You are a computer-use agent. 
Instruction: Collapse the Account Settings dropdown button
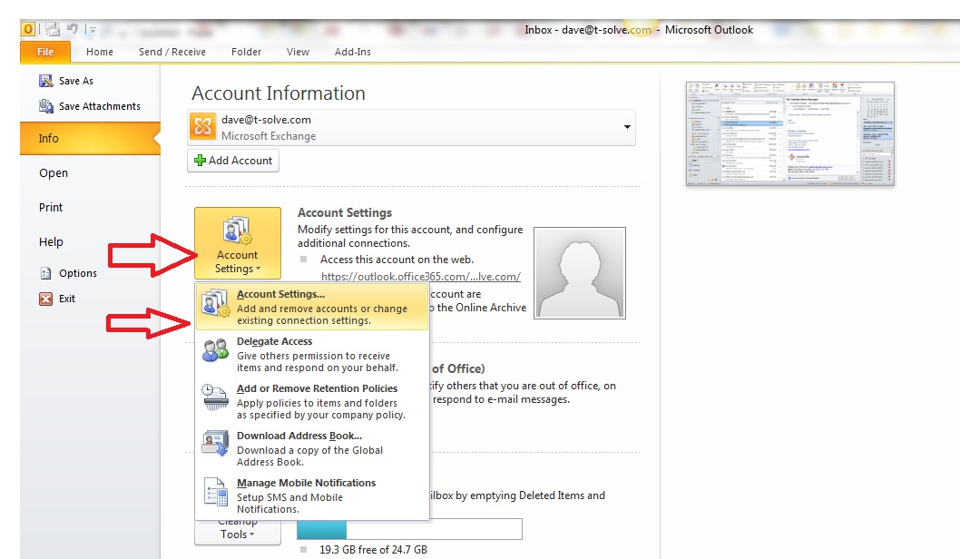click(x=237, y=243)
